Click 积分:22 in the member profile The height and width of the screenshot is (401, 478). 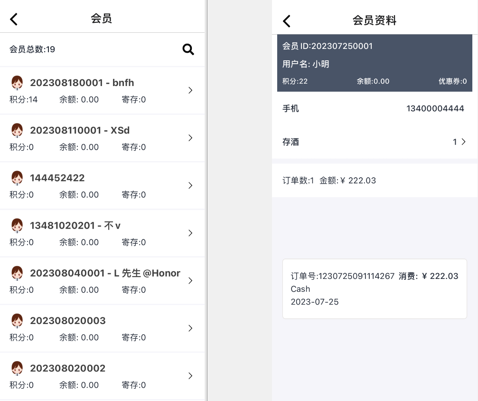pyautogui.click(x=295, y=81)
